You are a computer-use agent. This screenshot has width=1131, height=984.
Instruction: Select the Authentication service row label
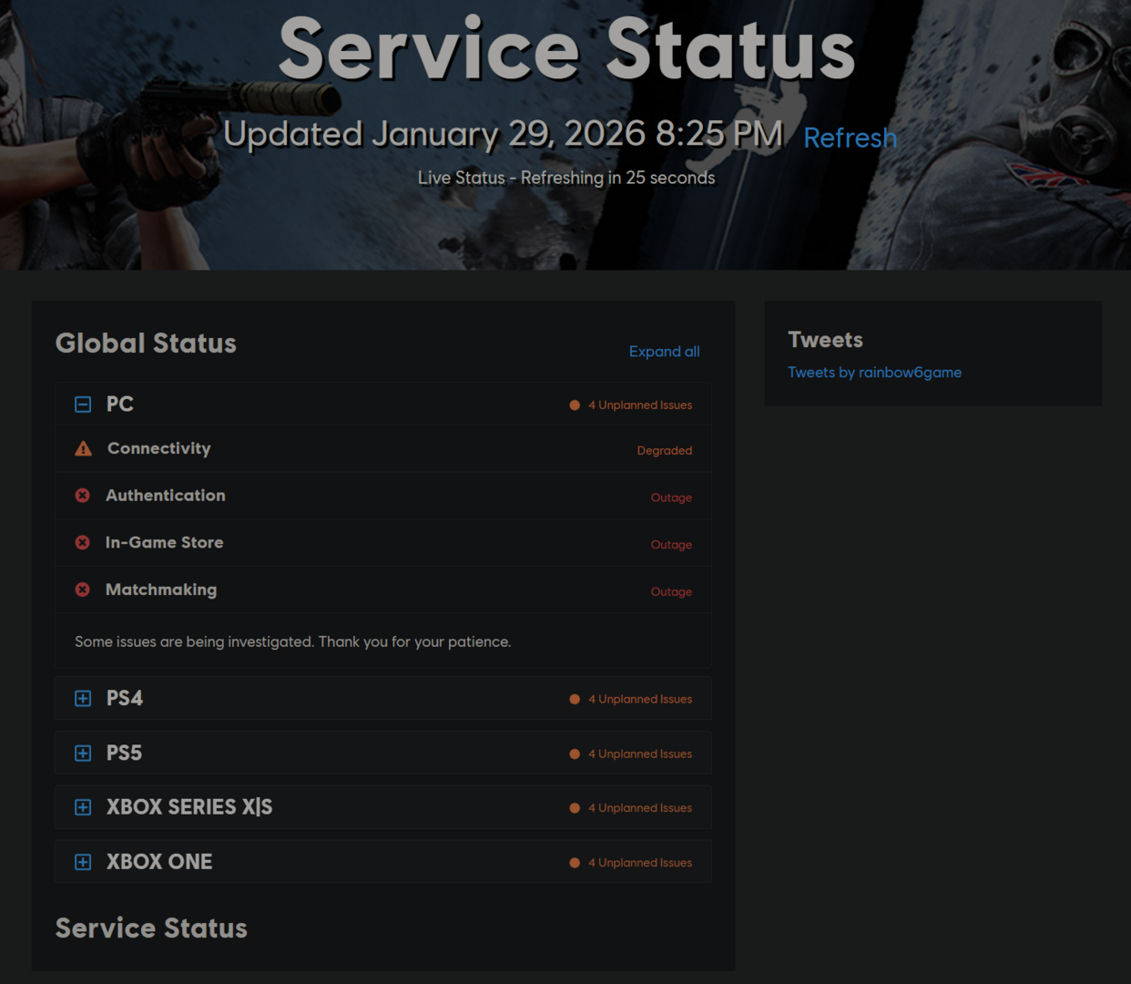166,496
